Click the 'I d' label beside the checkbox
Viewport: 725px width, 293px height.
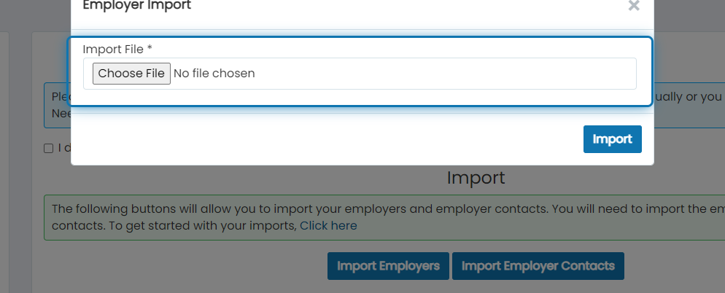(x=63, y=149)
